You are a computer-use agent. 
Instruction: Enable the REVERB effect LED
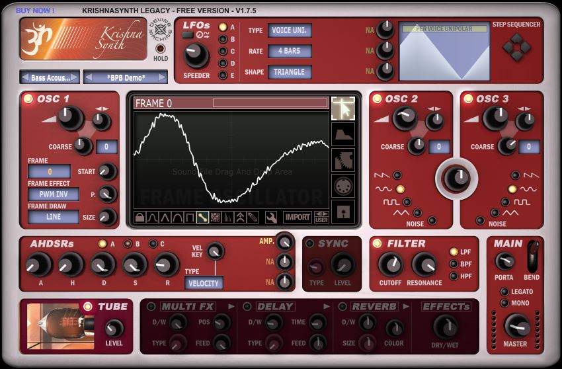point(342,307)
